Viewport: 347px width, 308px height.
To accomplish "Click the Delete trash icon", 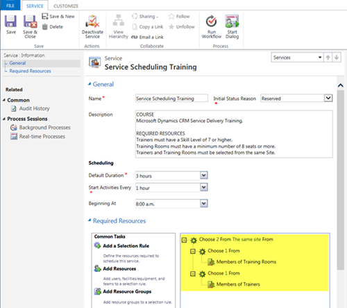I will (44, 27).
